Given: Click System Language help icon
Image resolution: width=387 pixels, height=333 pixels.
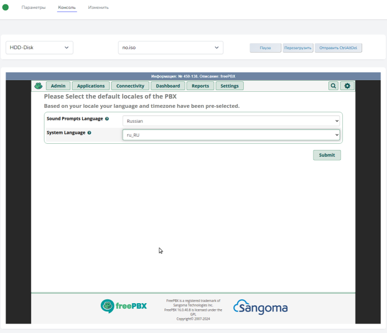Looking at the screenshot, I should tap(89, 133).
